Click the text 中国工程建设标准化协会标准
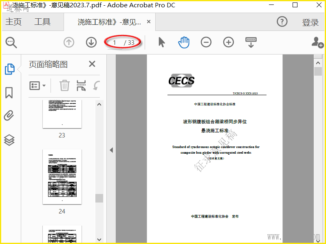 coord(215,104)
